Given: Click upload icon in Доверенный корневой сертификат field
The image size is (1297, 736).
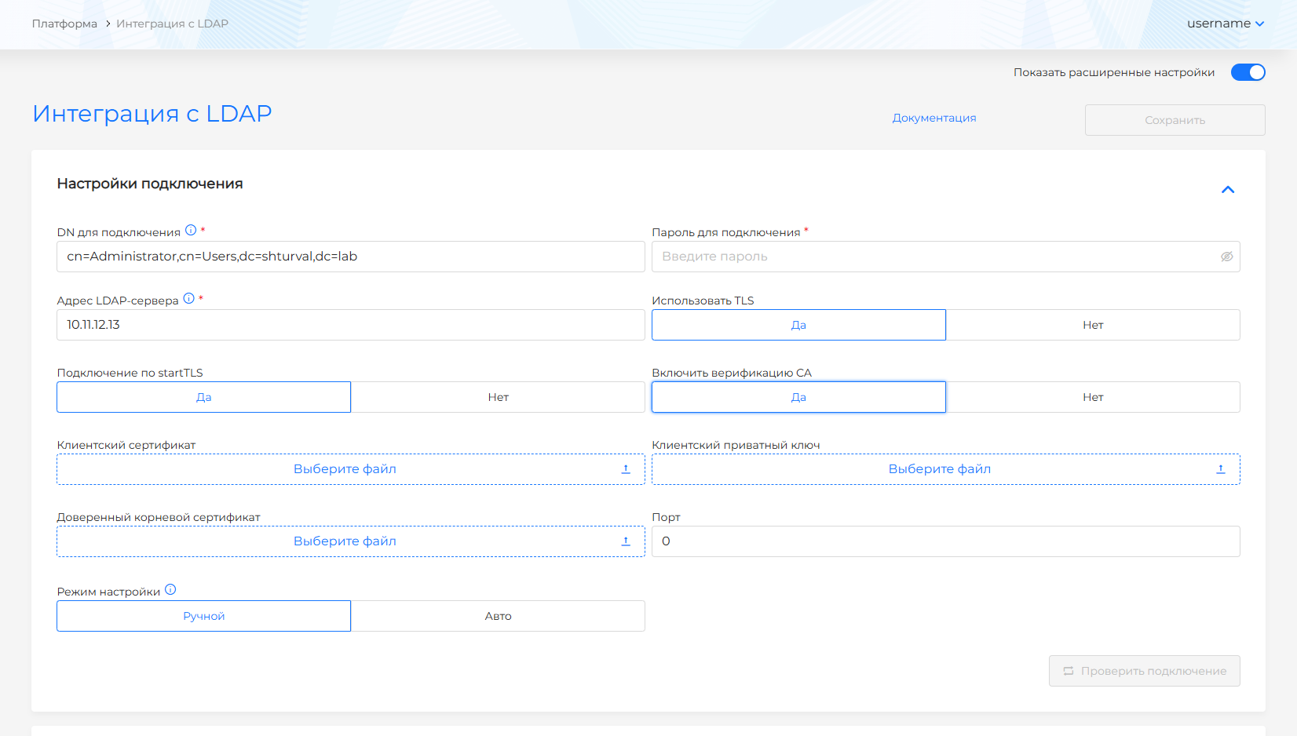Looking at the screenshot, I should 626,541.
